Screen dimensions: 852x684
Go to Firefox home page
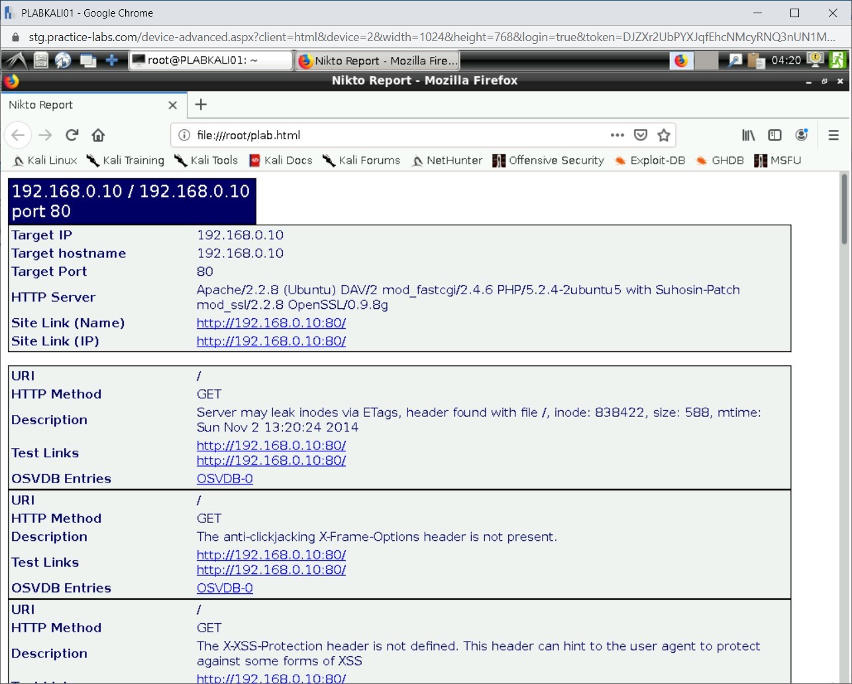[x=98, y=135]
